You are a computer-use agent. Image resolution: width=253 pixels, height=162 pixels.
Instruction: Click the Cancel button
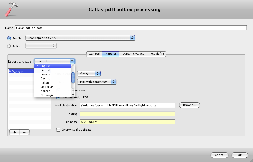220,155
